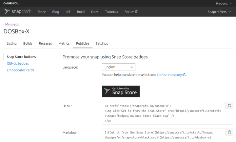236x142 pixels.
Task: Open the Docs navigation item
Action: [x=95, y=12]
